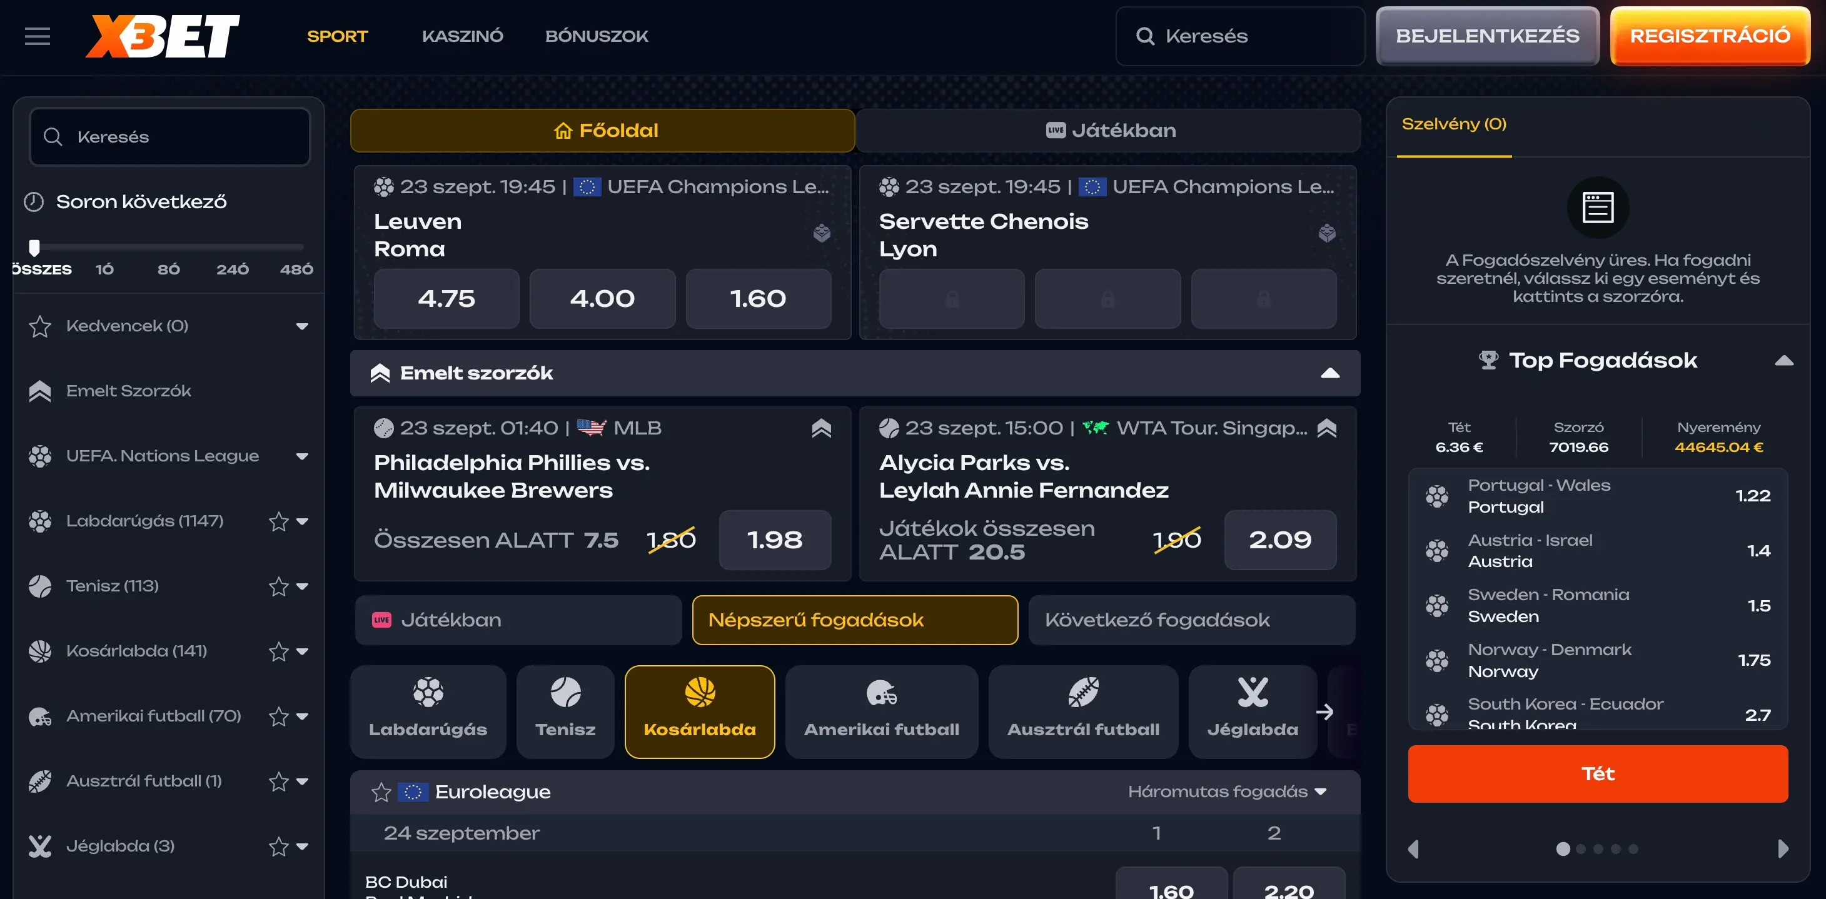This screenshot has height=899, width=1826.
Task: Open the Népszerű fogadások tab
Action: coord(855,620)
